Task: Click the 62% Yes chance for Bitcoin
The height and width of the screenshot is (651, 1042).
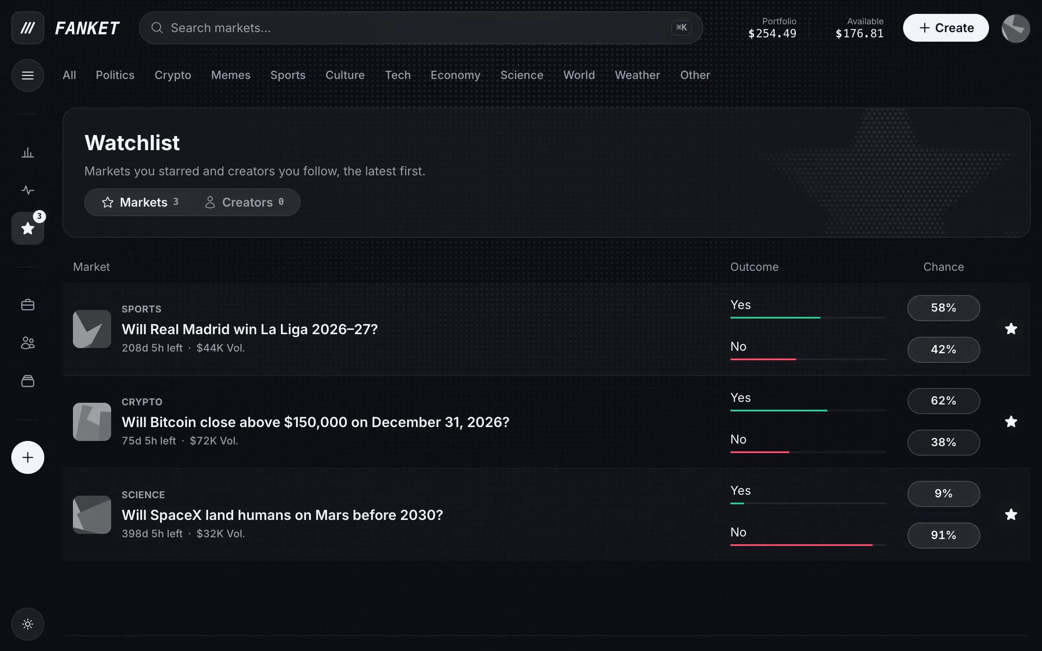Action: [x=943, y=401]
